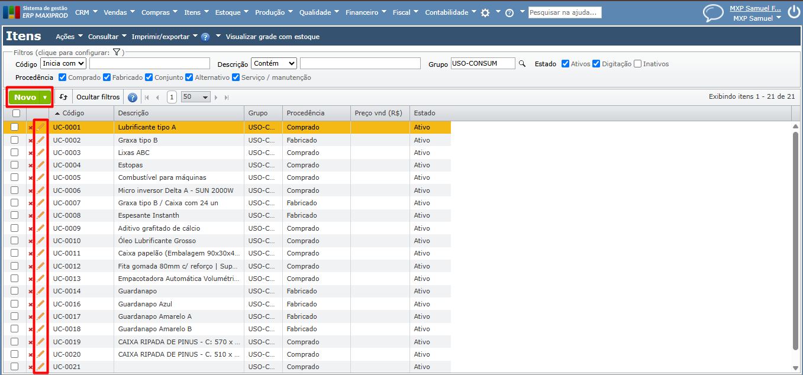Toggle the Fabricado procedência checkbox

107,77
